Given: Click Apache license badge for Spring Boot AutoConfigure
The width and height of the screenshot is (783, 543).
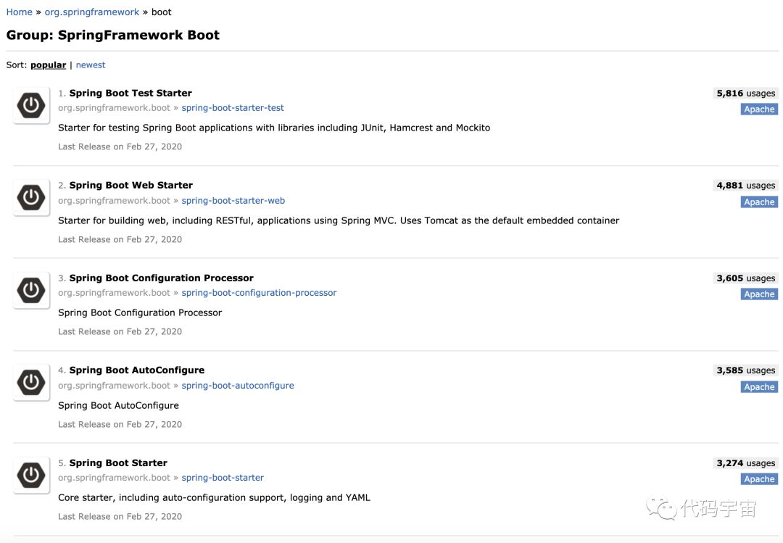Looking at the screenshot, I should click(759, 387).
